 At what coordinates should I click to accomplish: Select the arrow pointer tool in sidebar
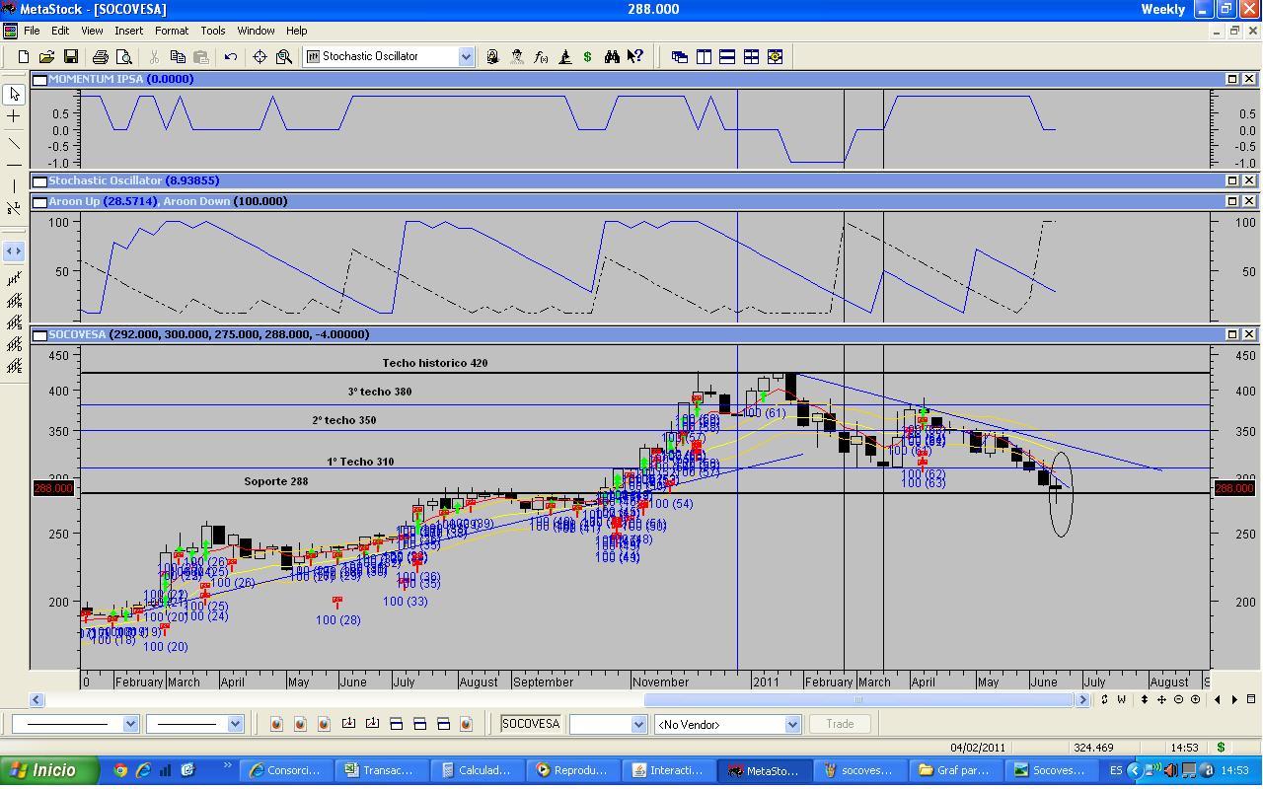[14, 95]
